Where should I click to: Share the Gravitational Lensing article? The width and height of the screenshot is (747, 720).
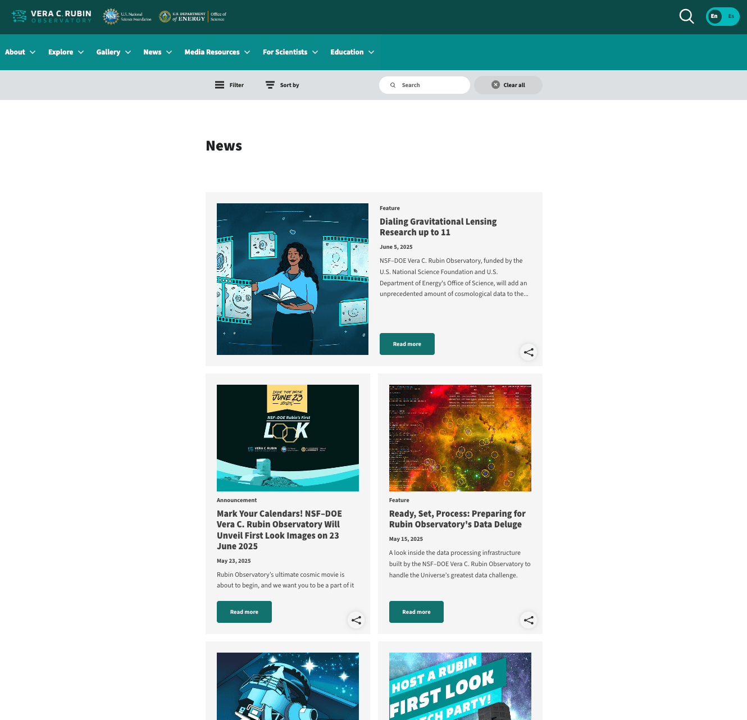pos(529,352)
